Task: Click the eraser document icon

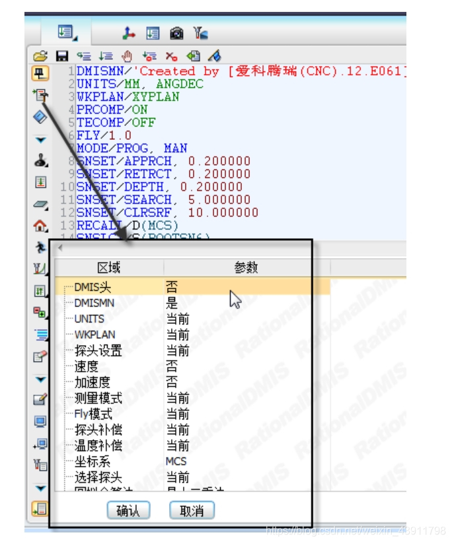Action: pos(40,356)
